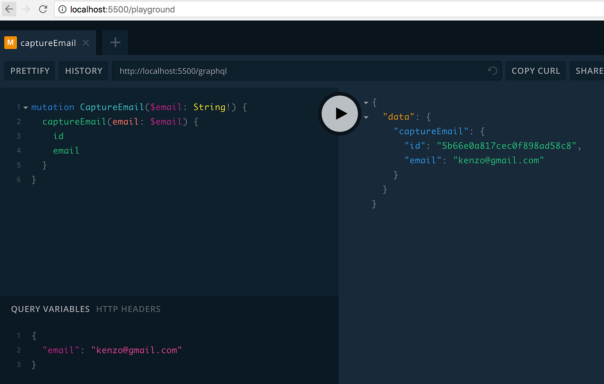Copy the request as cURL
604x384 pixels.
[x=536, y=71]
